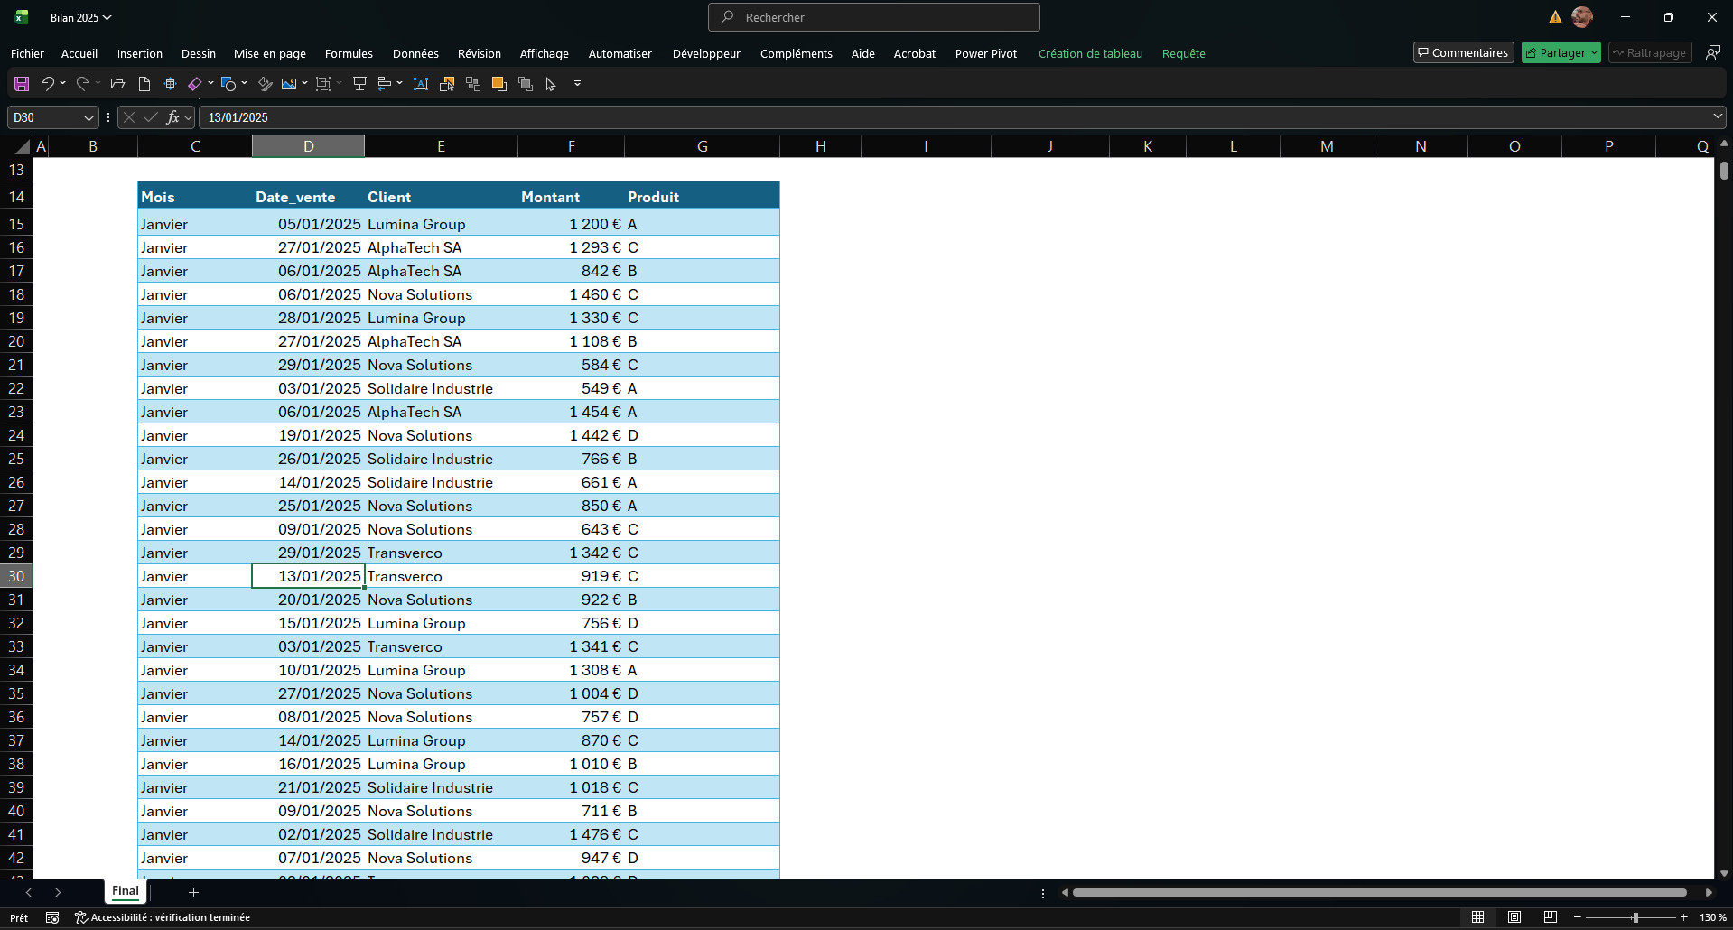Expand the Name Box dropdown
The height and width of the screenshot is (930, 1733).
click(x=89, y=117)
